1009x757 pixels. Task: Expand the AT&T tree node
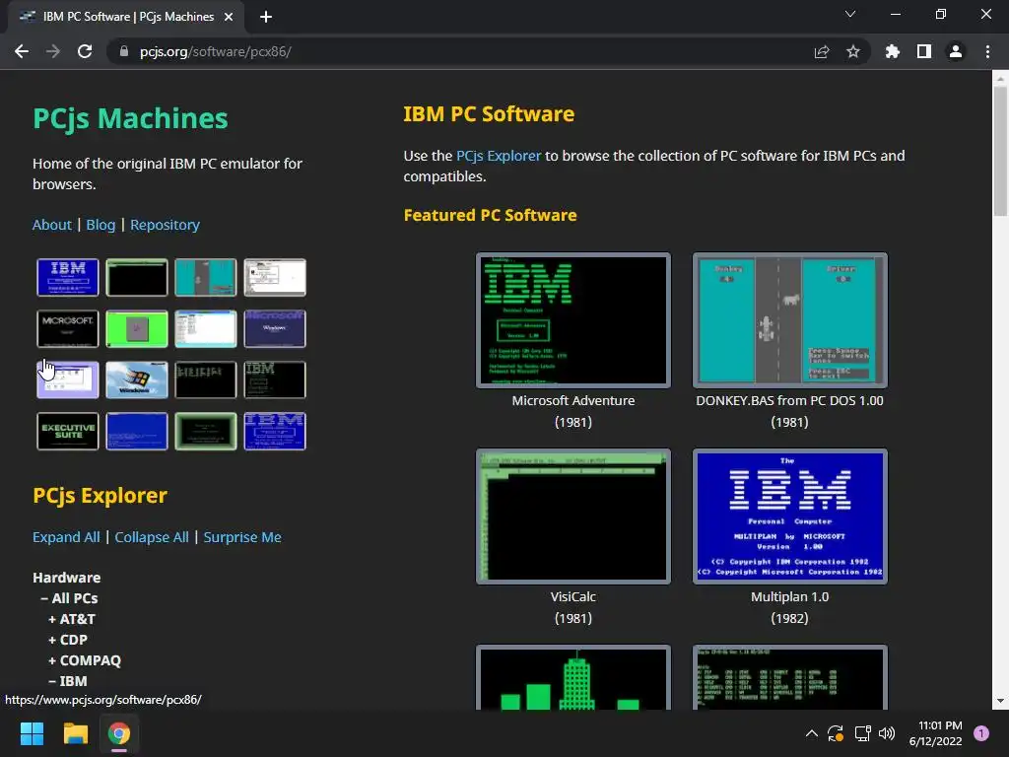click(71, 619)
